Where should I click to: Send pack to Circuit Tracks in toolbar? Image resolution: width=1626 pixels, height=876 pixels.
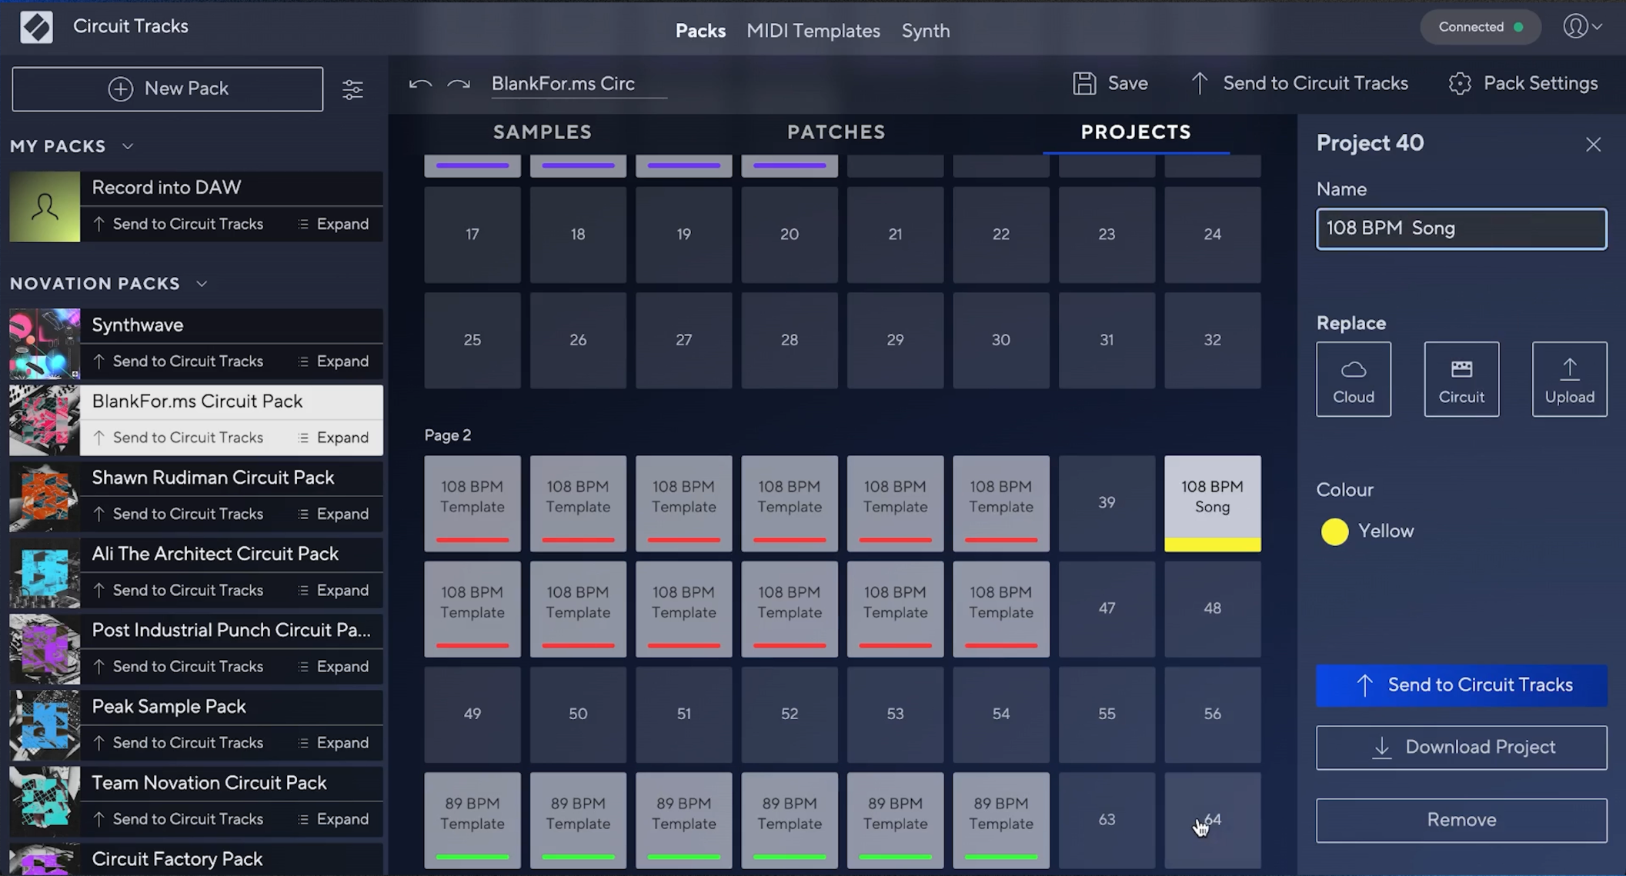coord(1299,83)
